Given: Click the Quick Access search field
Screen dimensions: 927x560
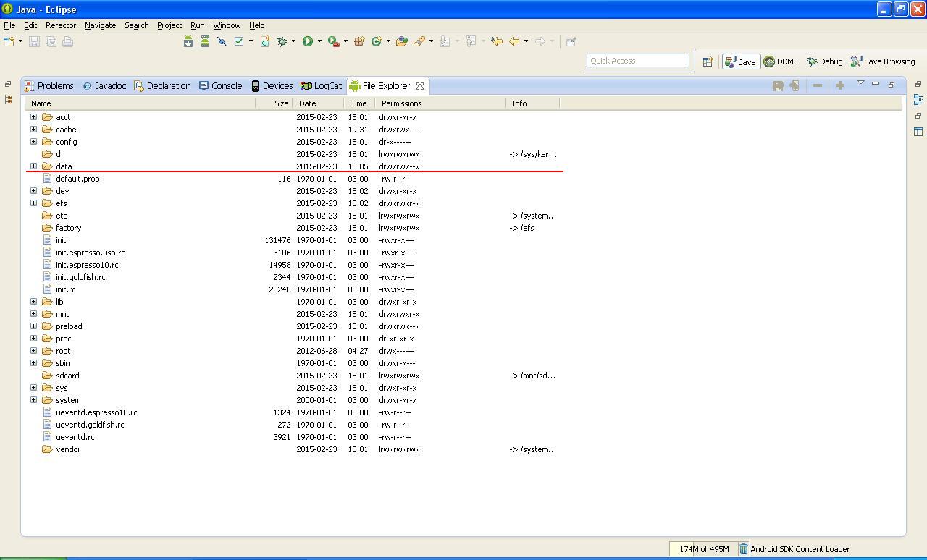Looking at the screenshot, I should (638, 61).
